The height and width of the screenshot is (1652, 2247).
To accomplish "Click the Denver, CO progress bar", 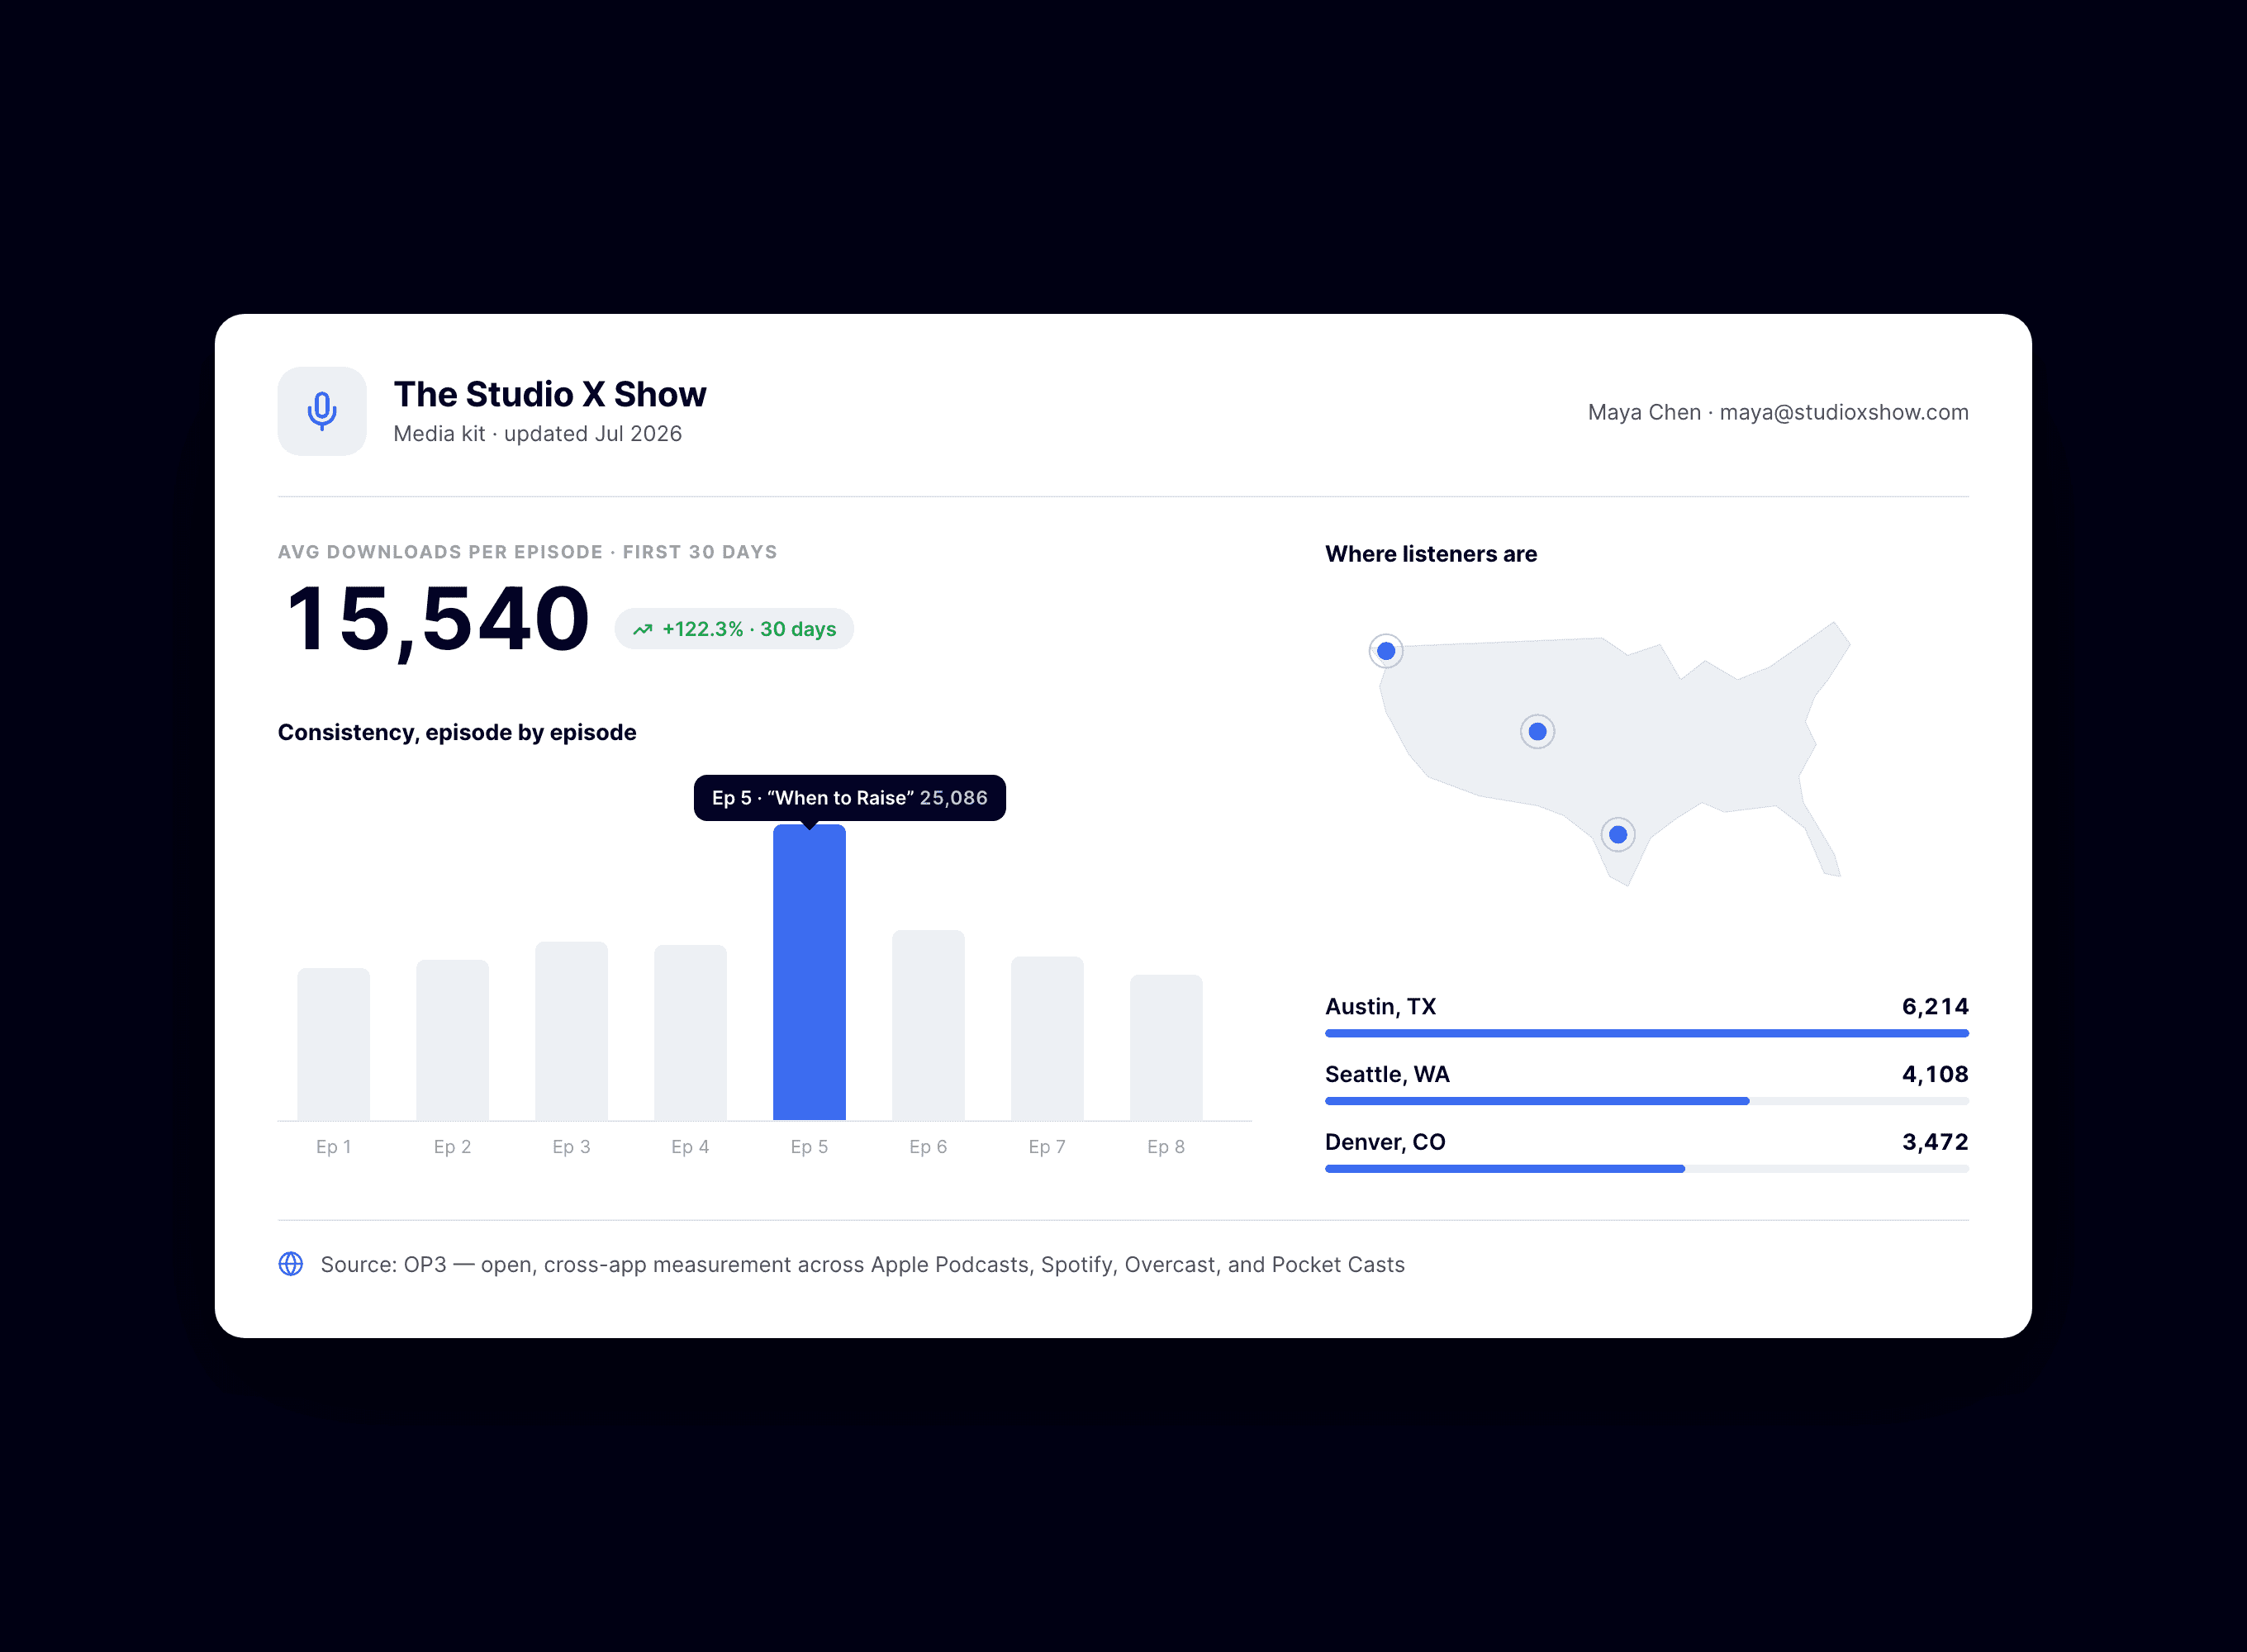I will tap(1647, 1169).
